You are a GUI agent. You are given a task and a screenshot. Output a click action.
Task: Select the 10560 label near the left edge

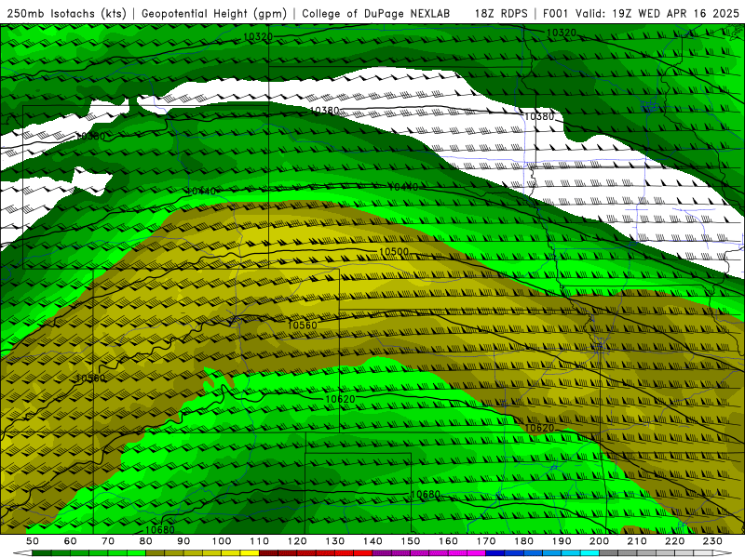click(x=90, y=379)
